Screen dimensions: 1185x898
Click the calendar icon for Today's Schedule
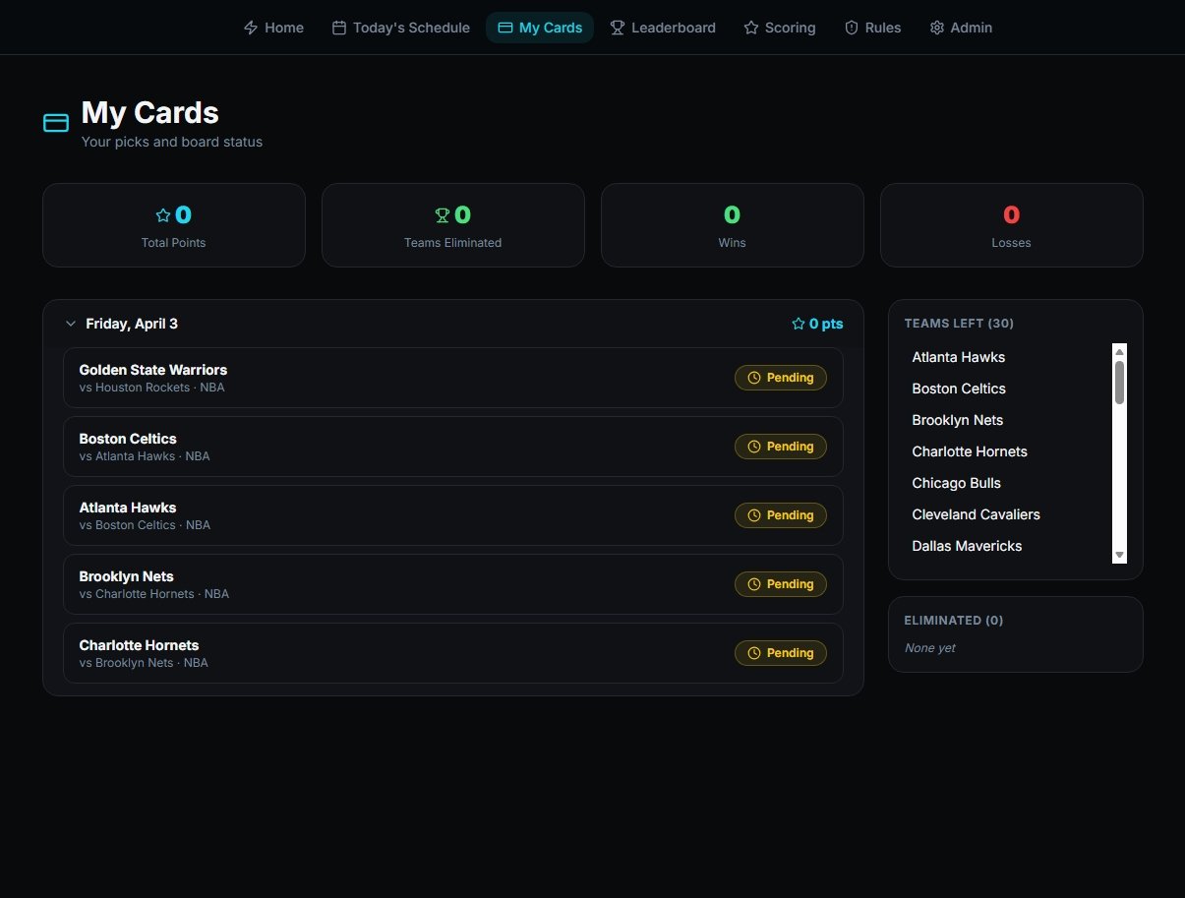[338, 28]
